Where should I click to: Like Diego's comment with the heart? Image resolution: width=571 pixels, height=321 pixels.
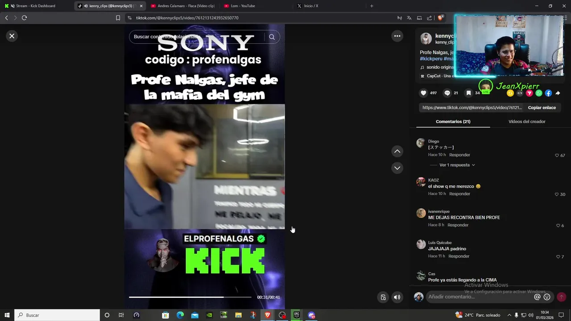[x=557, y=156]
